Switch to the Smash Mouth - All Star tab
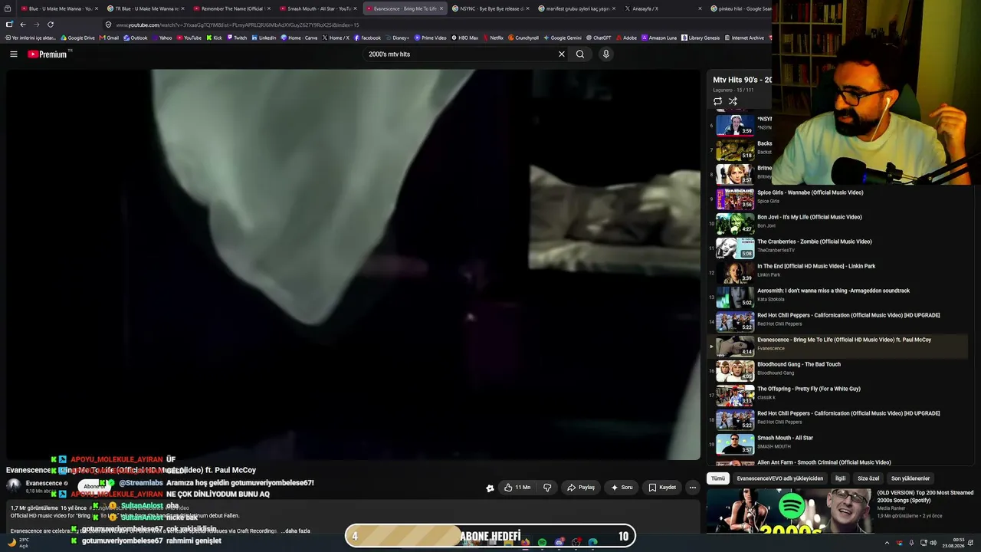Viewport: 981px width, 552px height. tap(318, 8)
